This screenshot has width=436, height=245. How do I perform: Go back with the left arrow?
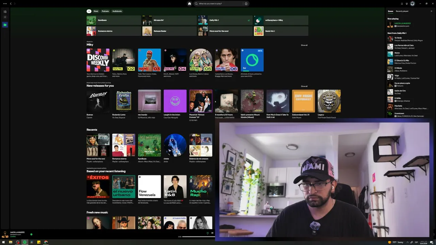coord(11,4)
